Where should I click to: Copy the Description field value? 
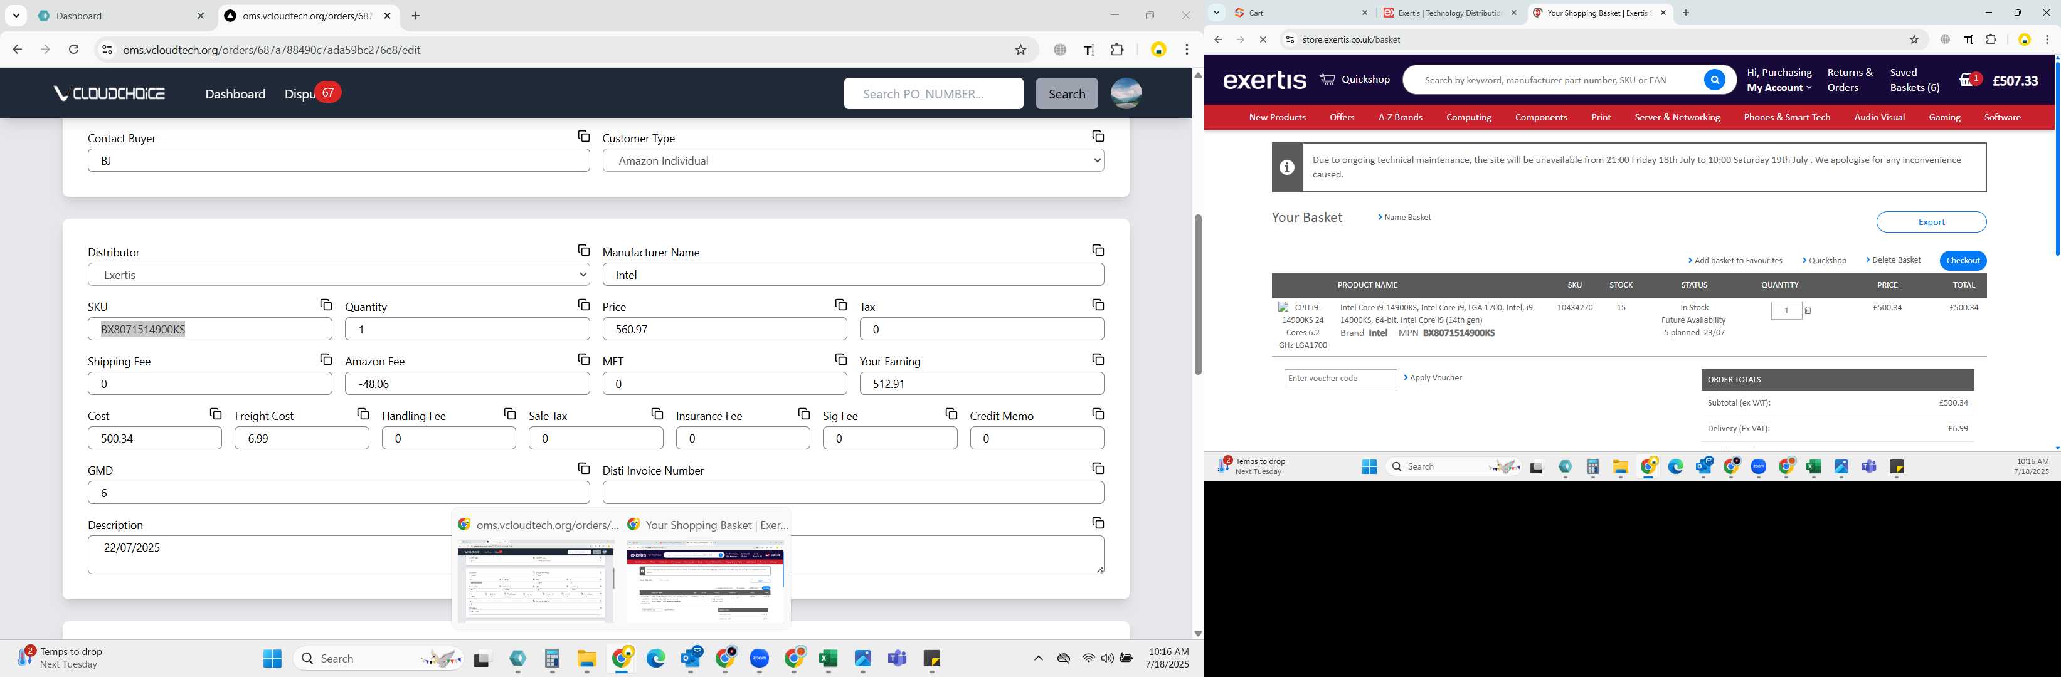(x=1098, y=523)
